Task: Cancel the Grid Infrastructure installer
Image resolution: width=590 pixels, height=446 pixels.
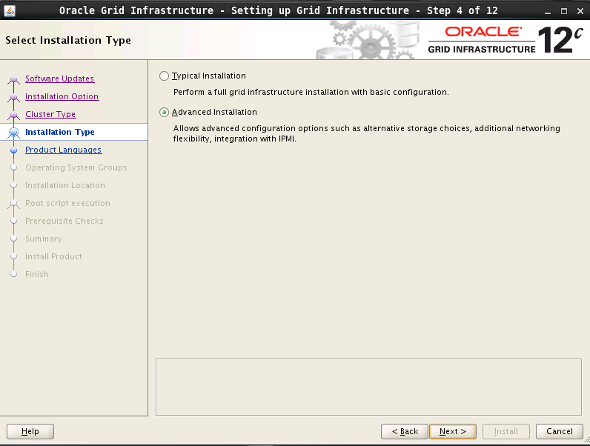Action: 559,431
